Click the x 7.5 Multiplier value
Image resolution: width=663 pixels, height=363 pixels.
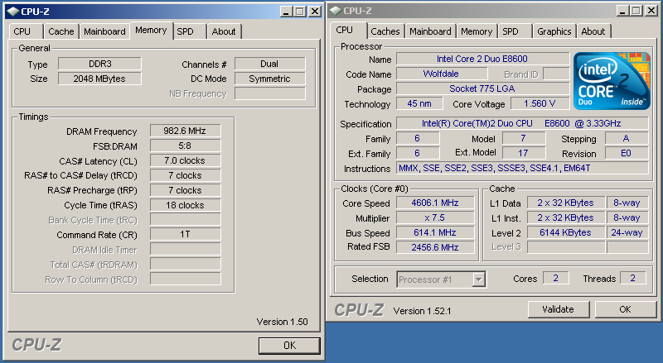click(x=435, y=217)
